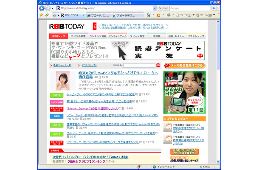Click the browser Back arrow button
Screen dimensions: 259x170
[x=42, y=8]
